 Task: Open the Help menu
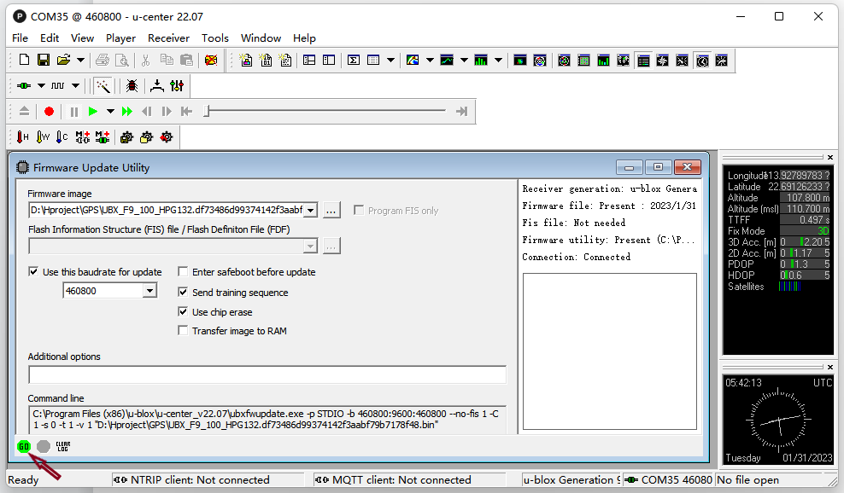305,38
